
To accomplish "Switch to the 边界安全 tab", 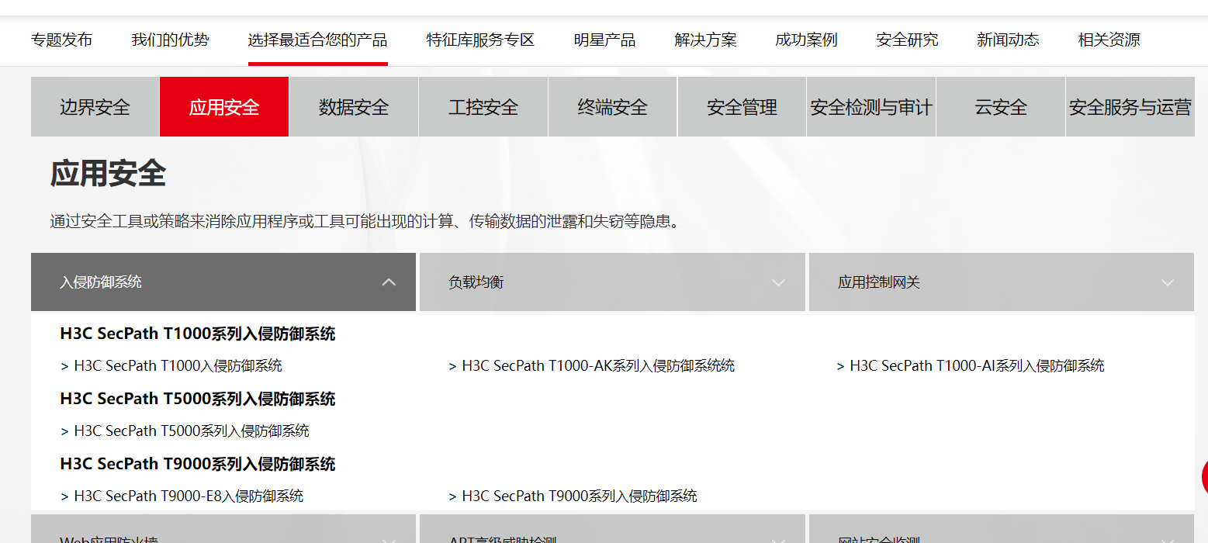I will 95,107.
